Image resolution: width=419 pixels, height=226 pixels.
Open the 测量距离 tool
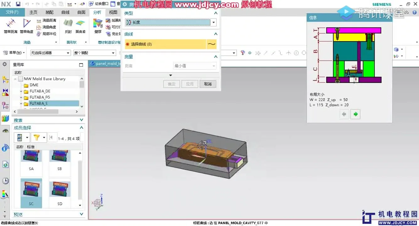click(48, 20)
